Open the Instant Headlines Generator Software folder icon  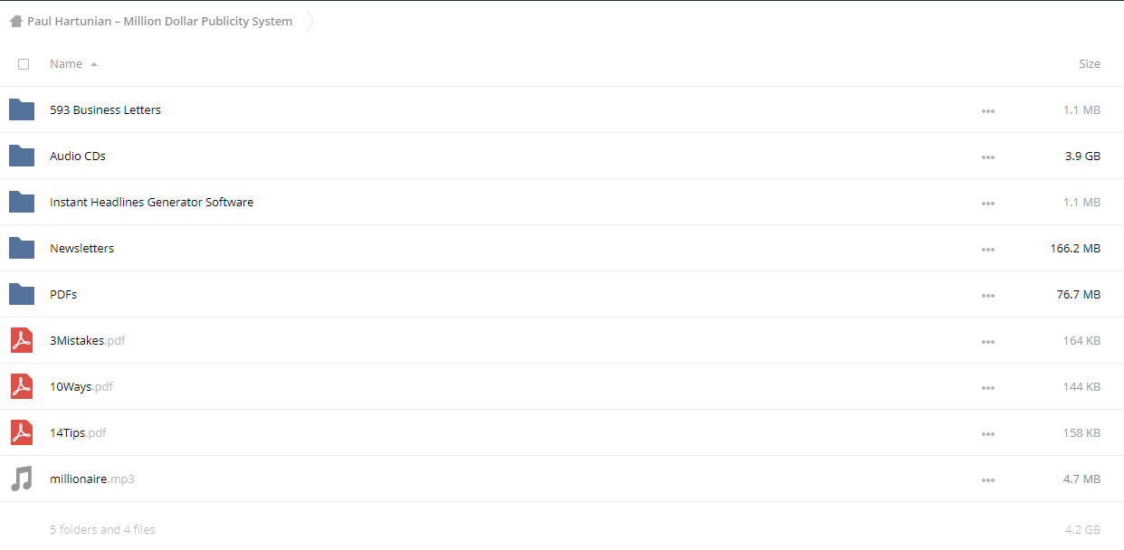click(22, 202)
